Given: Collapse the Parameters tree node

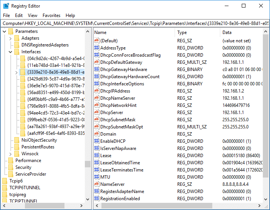Looking at the screenshot, I should pyautogui.click(x=4, y=31).
